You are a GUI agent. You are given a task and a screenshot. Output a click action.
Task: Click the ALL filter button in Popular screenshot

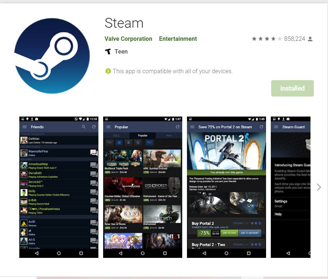coord(109,142)
